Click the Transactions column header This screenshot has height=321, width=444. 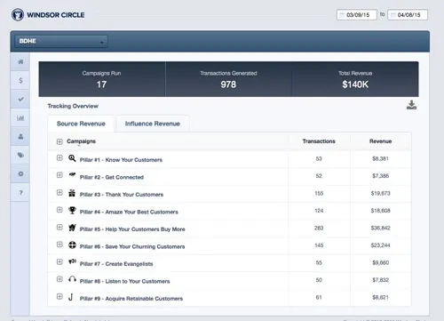[x=319, y=141]
